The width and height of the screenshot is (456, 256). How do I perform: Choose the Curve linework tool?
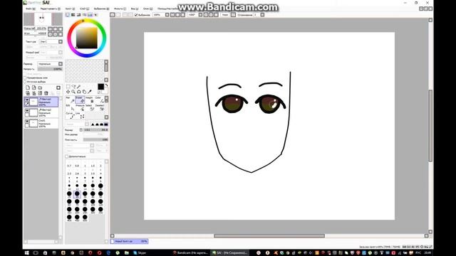pos(70,115)
